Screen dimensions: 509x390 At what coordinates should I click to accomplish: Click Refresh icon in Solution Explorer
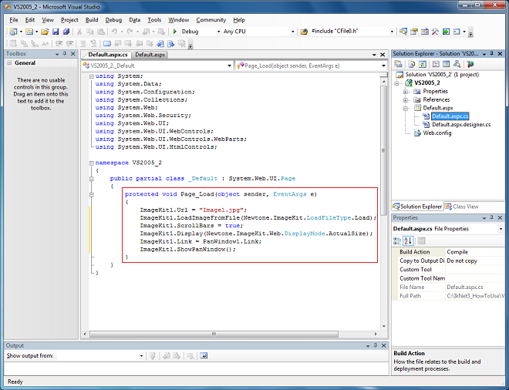[x=422, y=64]
